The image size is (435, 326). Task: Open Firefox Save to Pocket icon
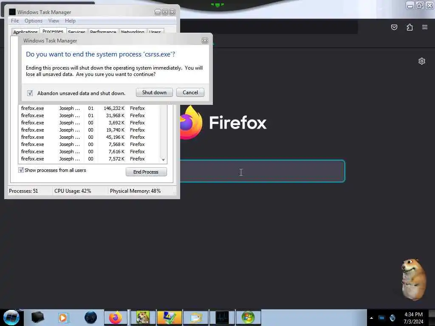click(394, 27)
